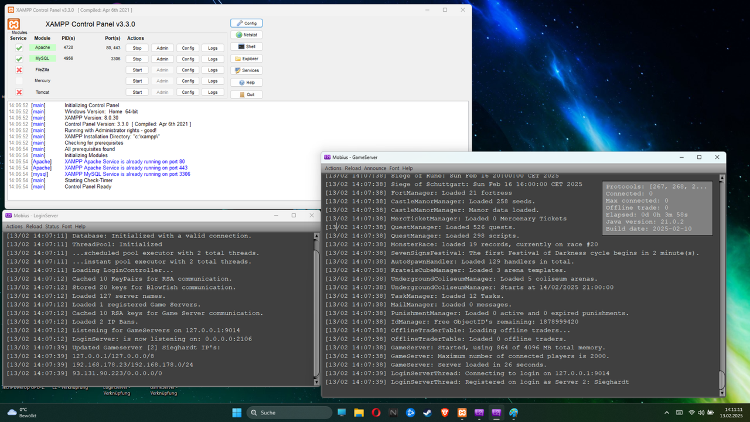Open the Status menu in LoginServer window
This screenshot has height=422, width=750.
pyautogui.click(x=52, y=226)
